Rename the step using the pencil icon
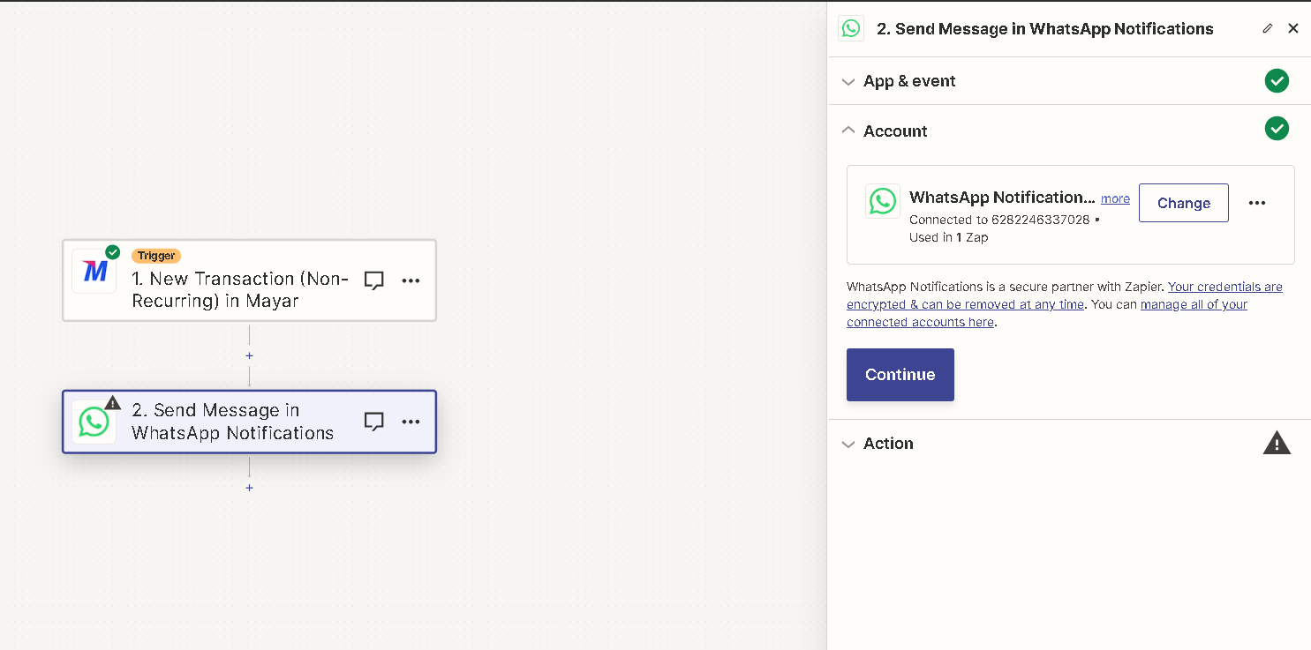Image resolution: width=1311 pixels, height=650 pixels. [x=1268, y=28]
